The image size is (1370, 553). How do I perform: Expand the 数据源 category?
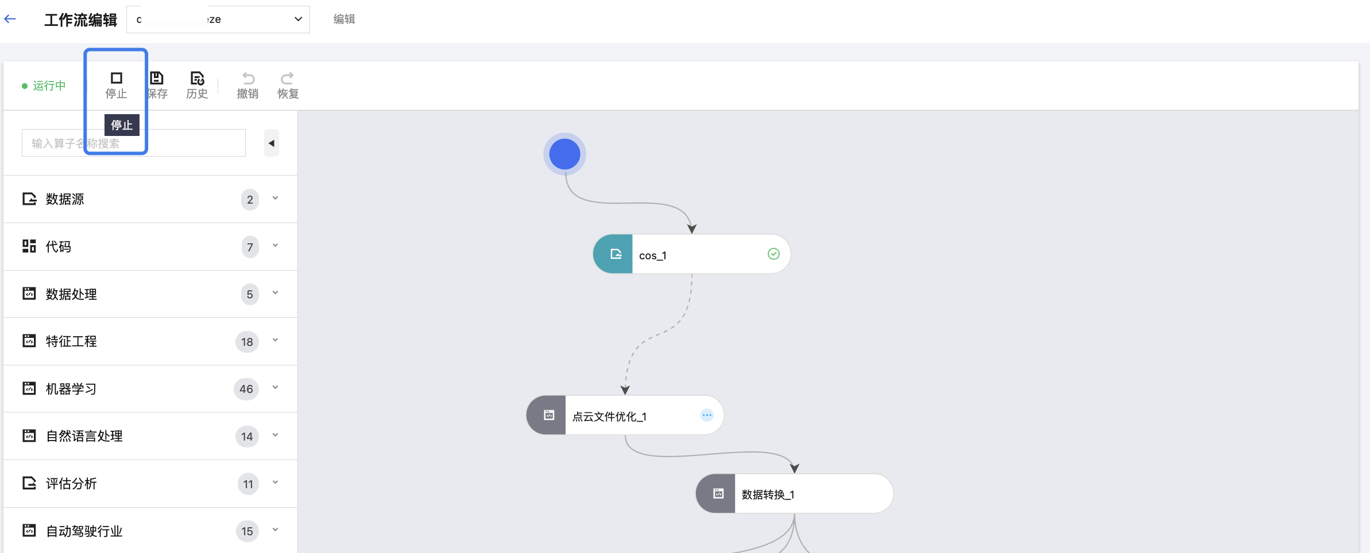[275, 198]
